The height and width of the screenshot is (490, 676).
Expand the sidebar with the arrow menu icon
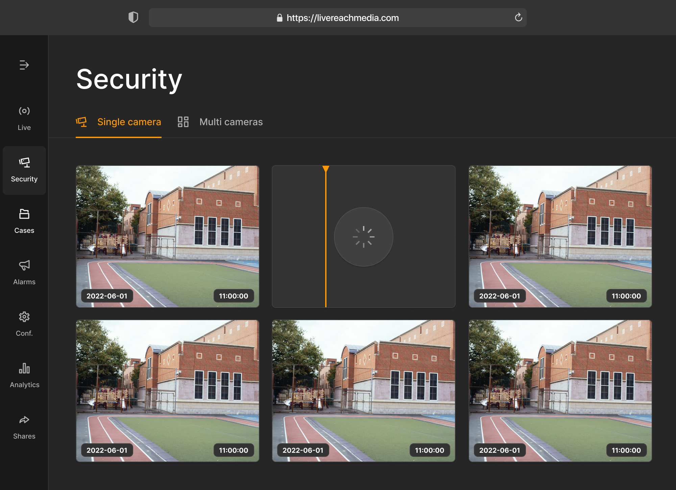pyautogui.click(x=24, y=65)
